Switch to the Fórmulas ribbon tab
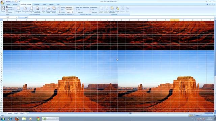 [37, 4]
